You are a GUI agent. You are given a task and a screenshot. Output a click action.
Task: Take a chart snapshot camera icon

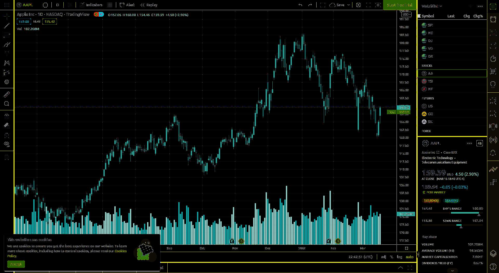[x=378, y=5]
